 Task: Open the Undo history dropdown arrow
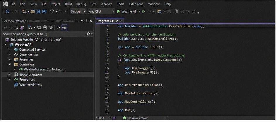click(x=57, y=11)
